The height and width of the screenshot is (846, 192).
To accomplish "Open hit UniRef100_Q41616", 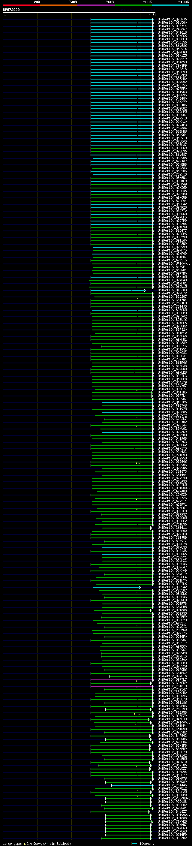I will pyautogui.click(x=172, y=32).
